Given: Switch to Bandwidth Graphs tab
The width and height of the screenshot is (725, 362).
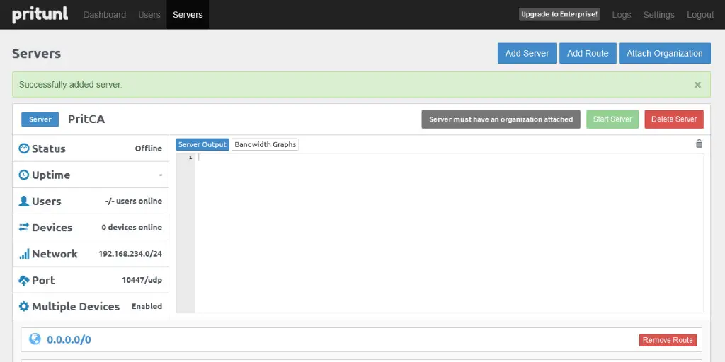Looking at the screenshot, I should tap(266, 144).
